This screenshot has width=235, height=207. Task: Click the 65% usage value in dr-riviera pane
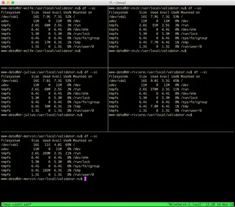point(176,81)
